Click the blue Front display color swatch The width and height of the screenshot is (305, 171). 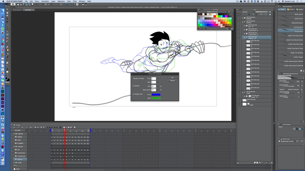click(x=156, y=94)
